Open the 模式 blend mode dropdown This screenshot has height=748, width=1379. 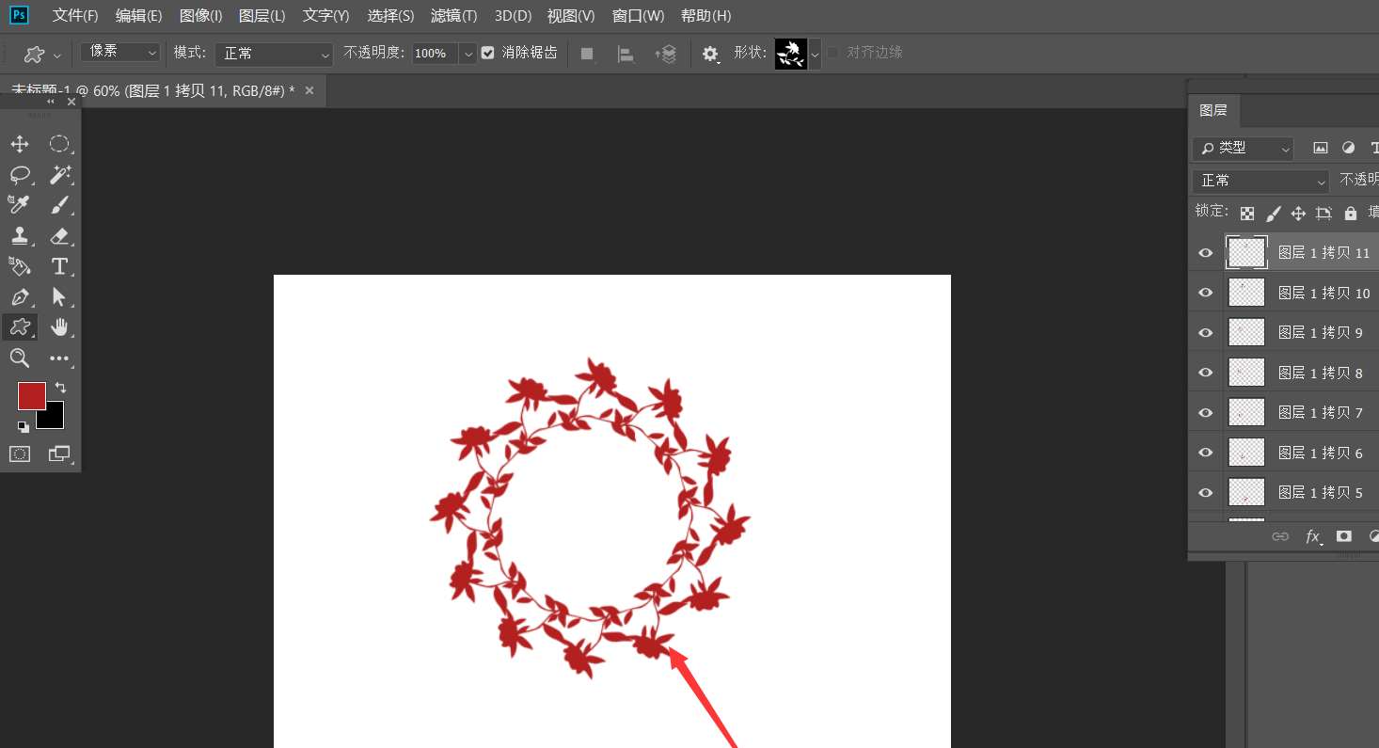pyautogui.click(x=274, y=54)
